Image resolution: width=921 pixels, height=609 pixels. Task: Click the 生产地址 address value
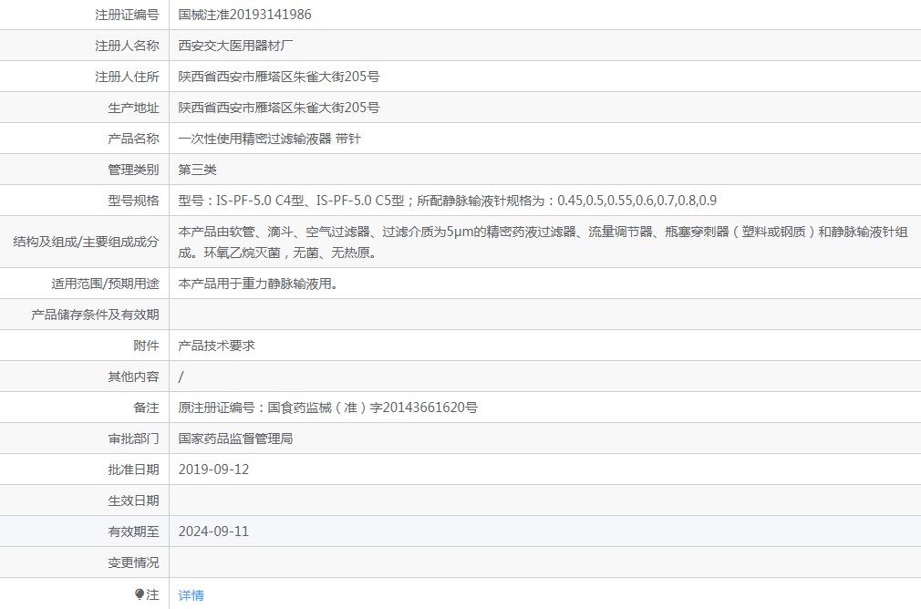click(x=279, y=108)
